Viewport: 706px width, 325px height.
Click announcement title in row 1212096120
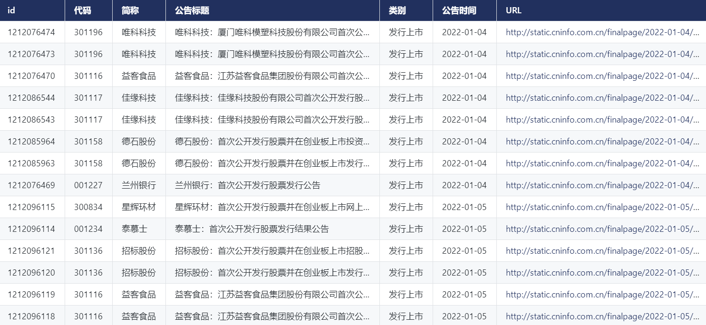click(272, 273)
